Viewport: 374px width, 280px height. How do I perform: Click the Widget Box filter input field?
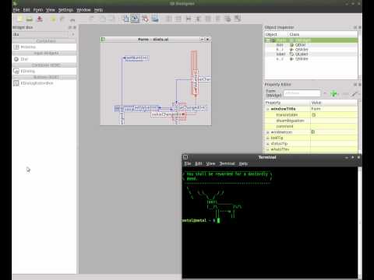[41, 34]
